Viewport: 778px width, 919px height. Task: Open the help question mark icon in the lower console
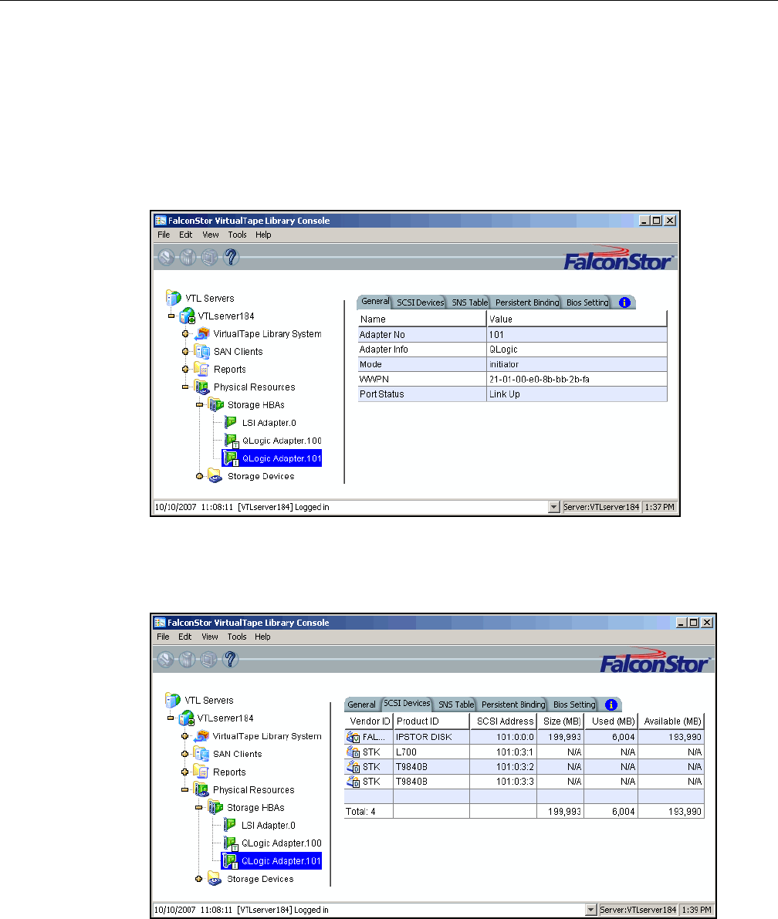pyautogui.click(x=231, y=660)
